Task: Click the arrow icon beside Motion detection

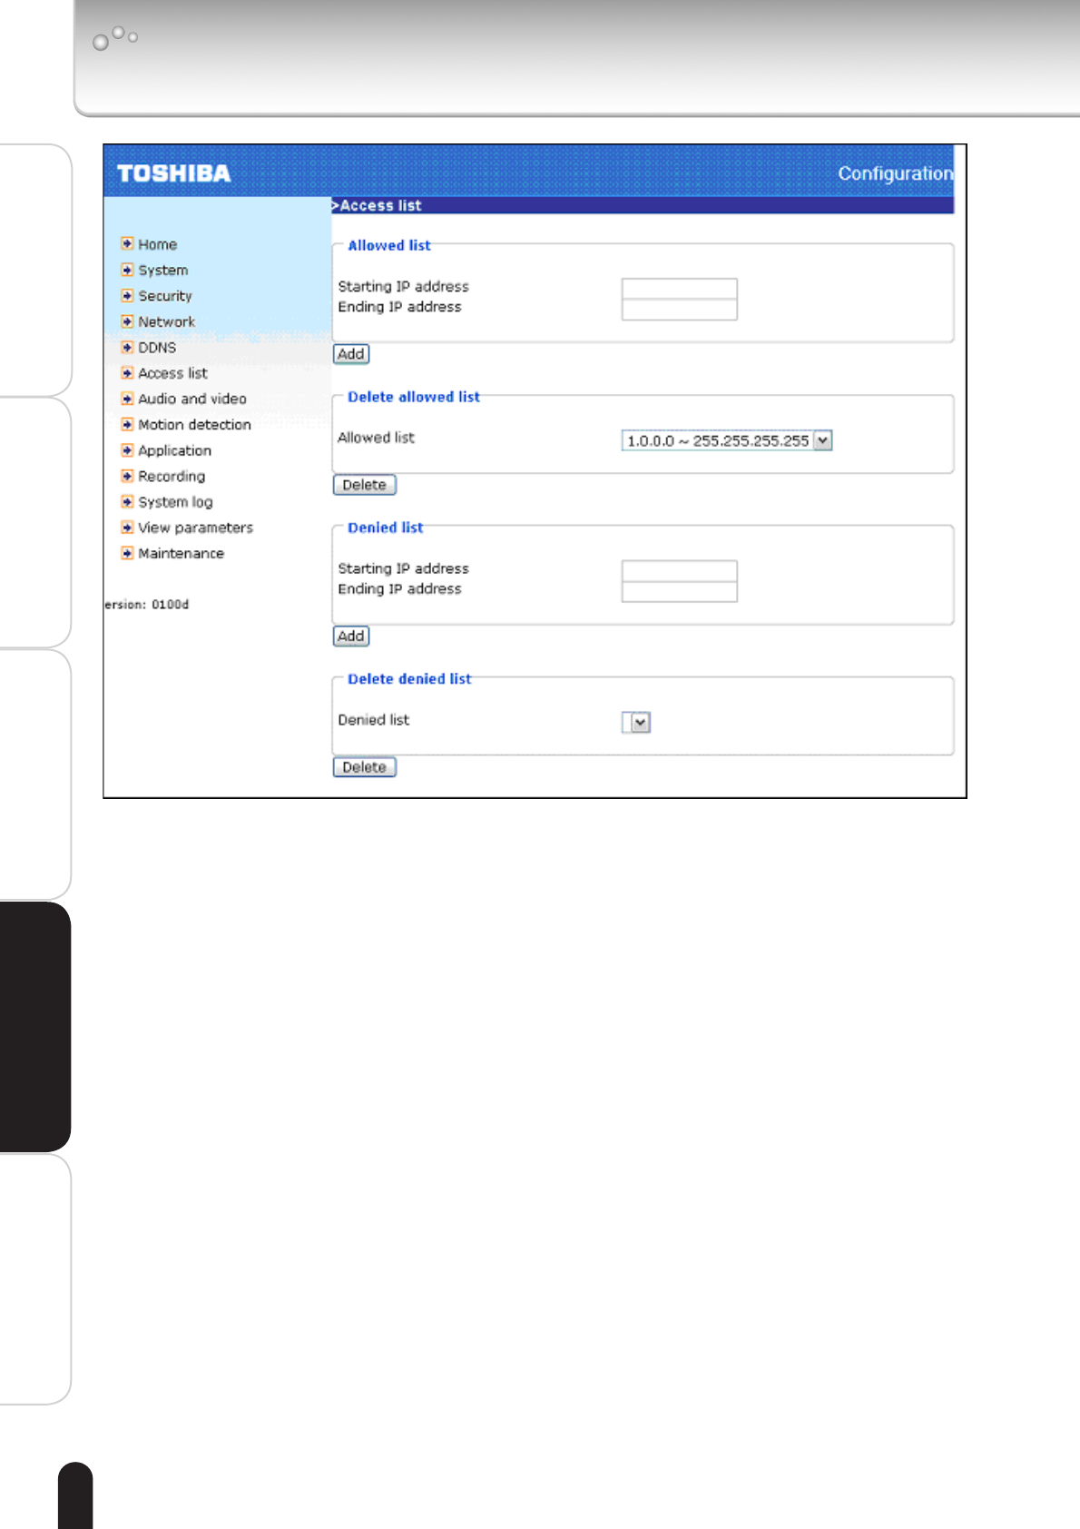Action: click(x=127, y=424)
